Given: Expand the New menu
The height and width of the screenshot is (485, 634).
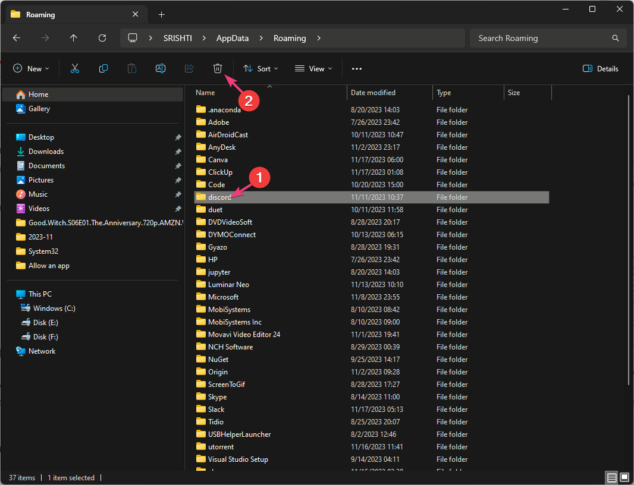Looking at the screenshot, I should click(31, 68).
